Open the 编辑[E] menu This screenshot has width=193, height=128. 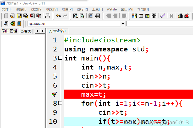click(22, 9)
